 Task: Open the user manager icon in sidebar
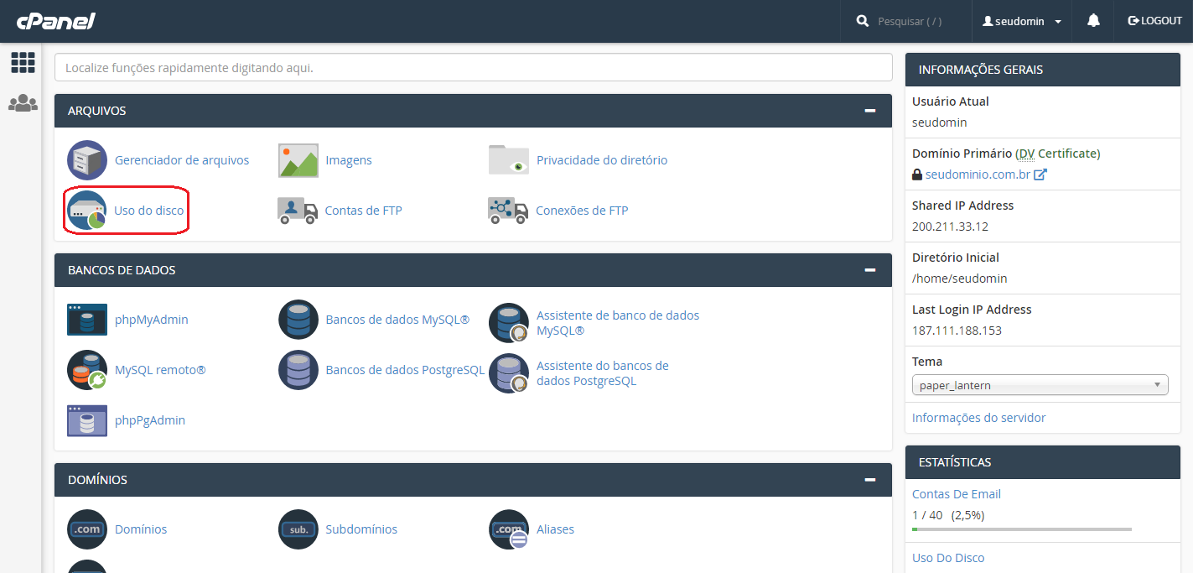click(x=23, y=103)
